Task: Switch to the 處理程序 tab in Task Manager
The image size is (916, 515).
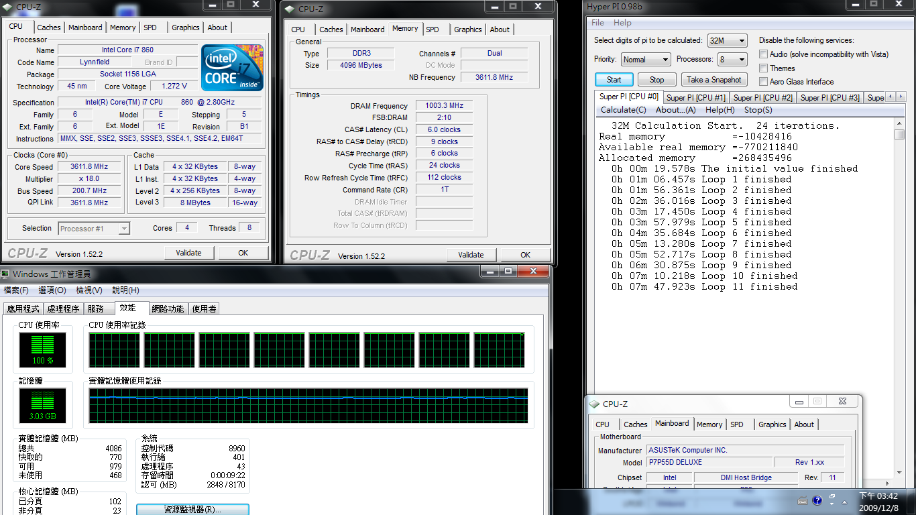Action: coord(64,309)
